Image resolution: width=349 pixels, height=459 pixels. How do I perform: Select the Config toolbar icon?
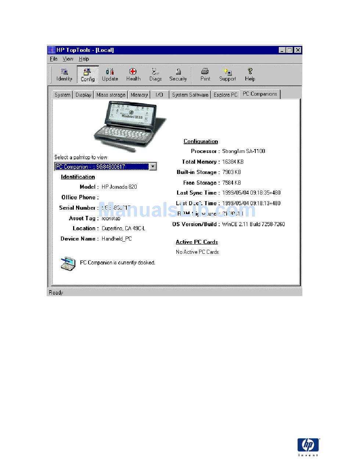tap(88, 75)
